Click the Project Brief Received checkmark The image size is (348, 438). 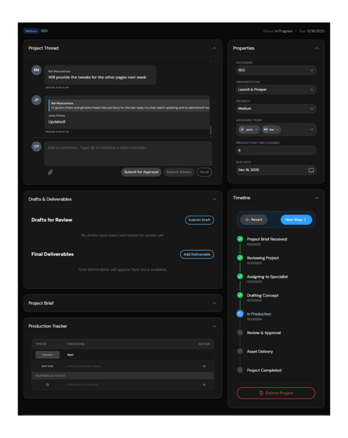(x=240, y=239)
